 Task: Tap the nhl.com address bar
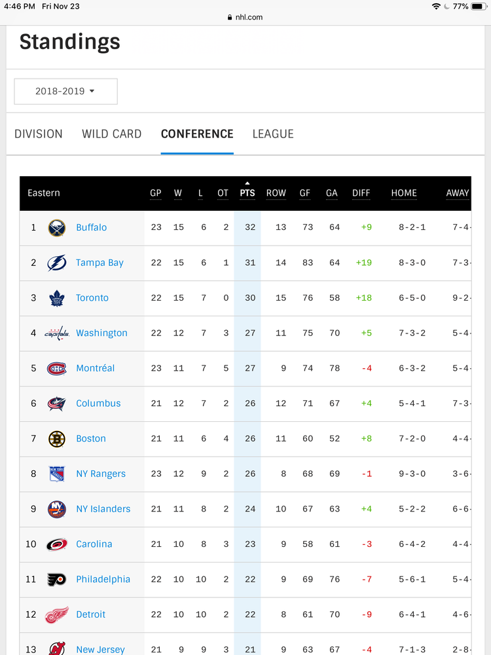coord(245,17)
